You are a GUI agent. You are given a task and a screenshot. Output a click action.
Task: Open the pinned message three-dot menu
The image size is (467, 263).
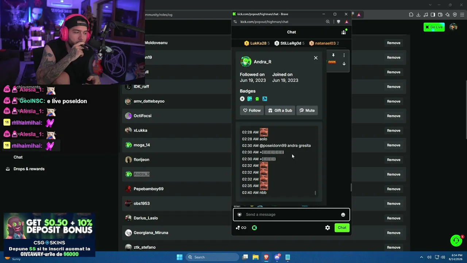[x=344, y=55]
